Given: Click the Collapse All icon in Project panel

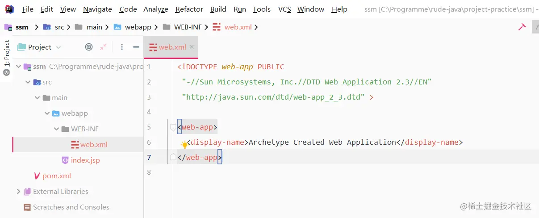Looking at the screenshot, I should [x=103, y=47].
